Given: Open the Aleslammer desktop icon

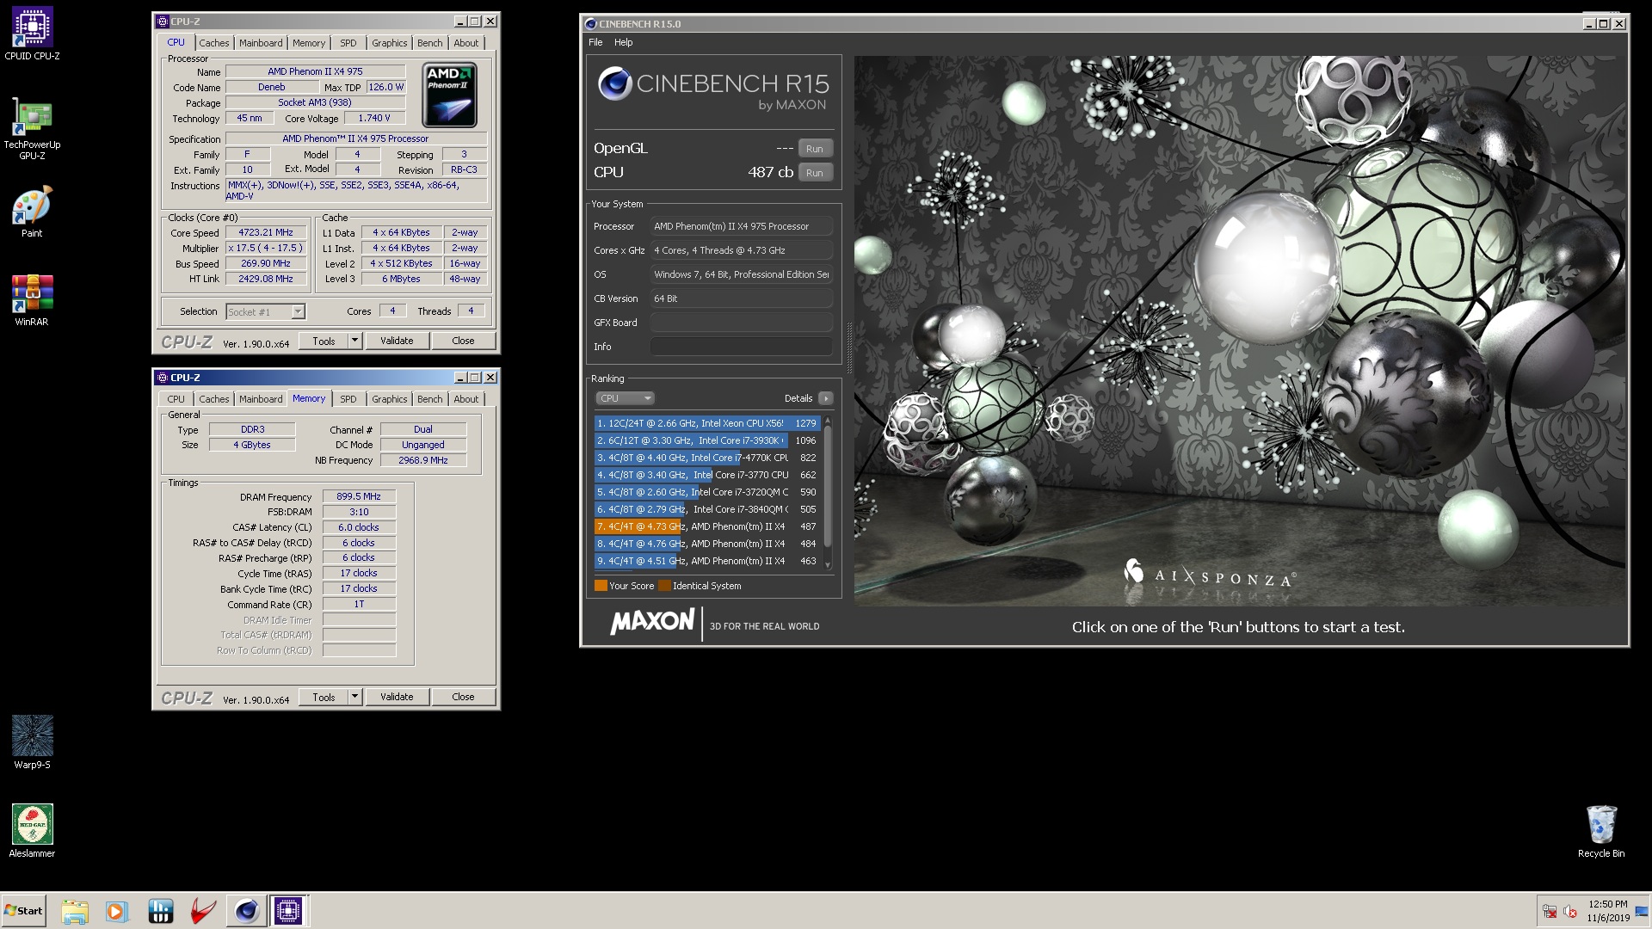Looking at the screenshot, I should (x=32, y=831).
